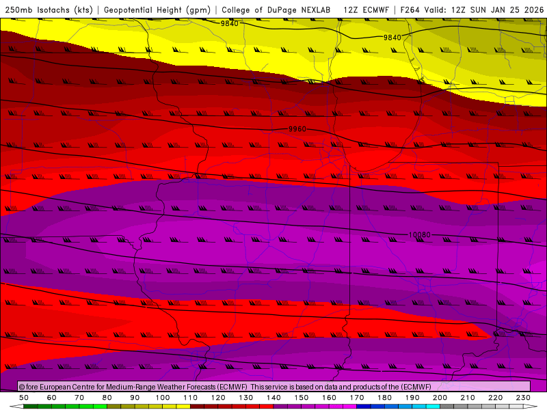Click the 160 kts color bar label

[x=329, y=398]
